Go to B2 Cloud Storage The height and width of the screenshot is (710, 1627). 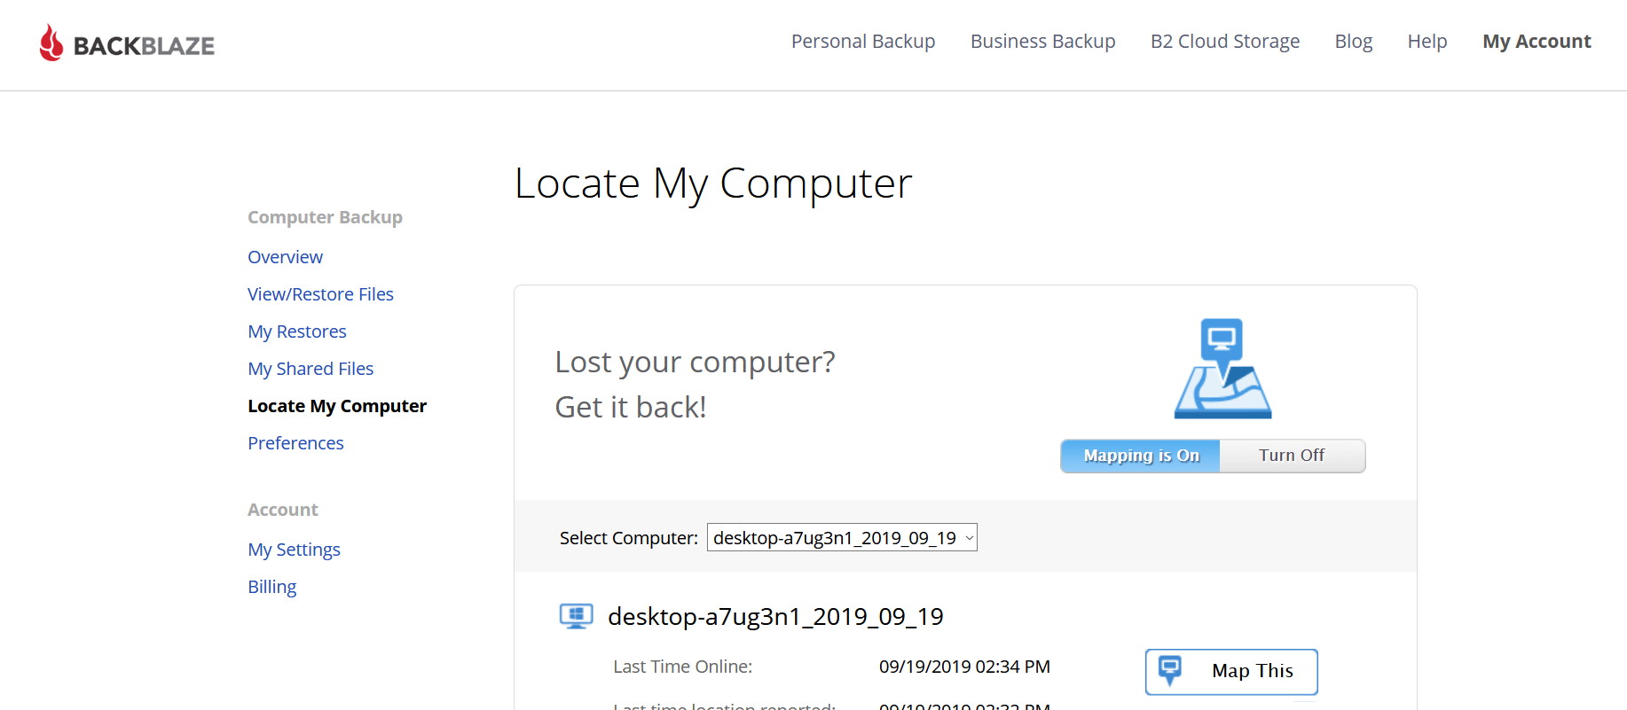1225,42
